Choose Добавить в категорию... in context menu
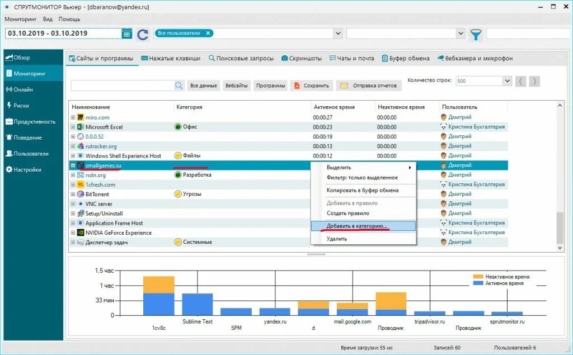This screenshot has width=573, height=355. (363, 226)
